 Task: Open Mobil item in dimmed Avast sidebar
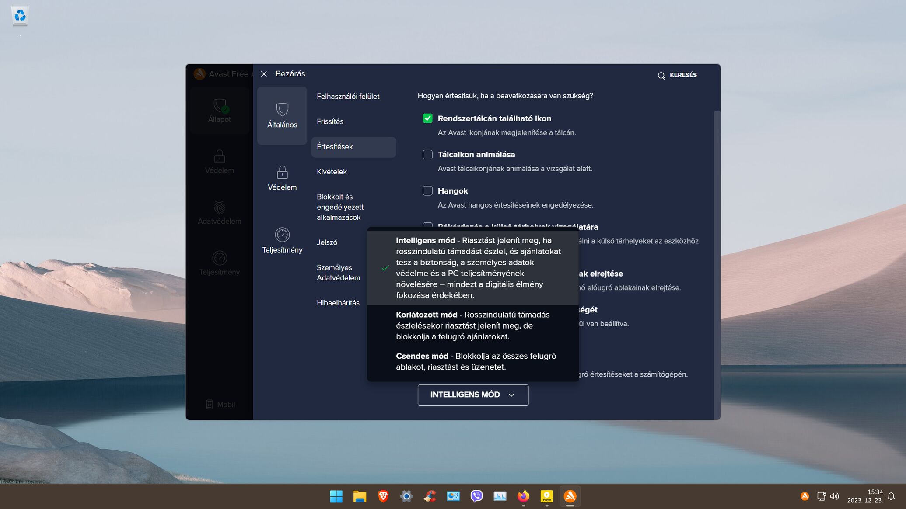pos(220,405)
